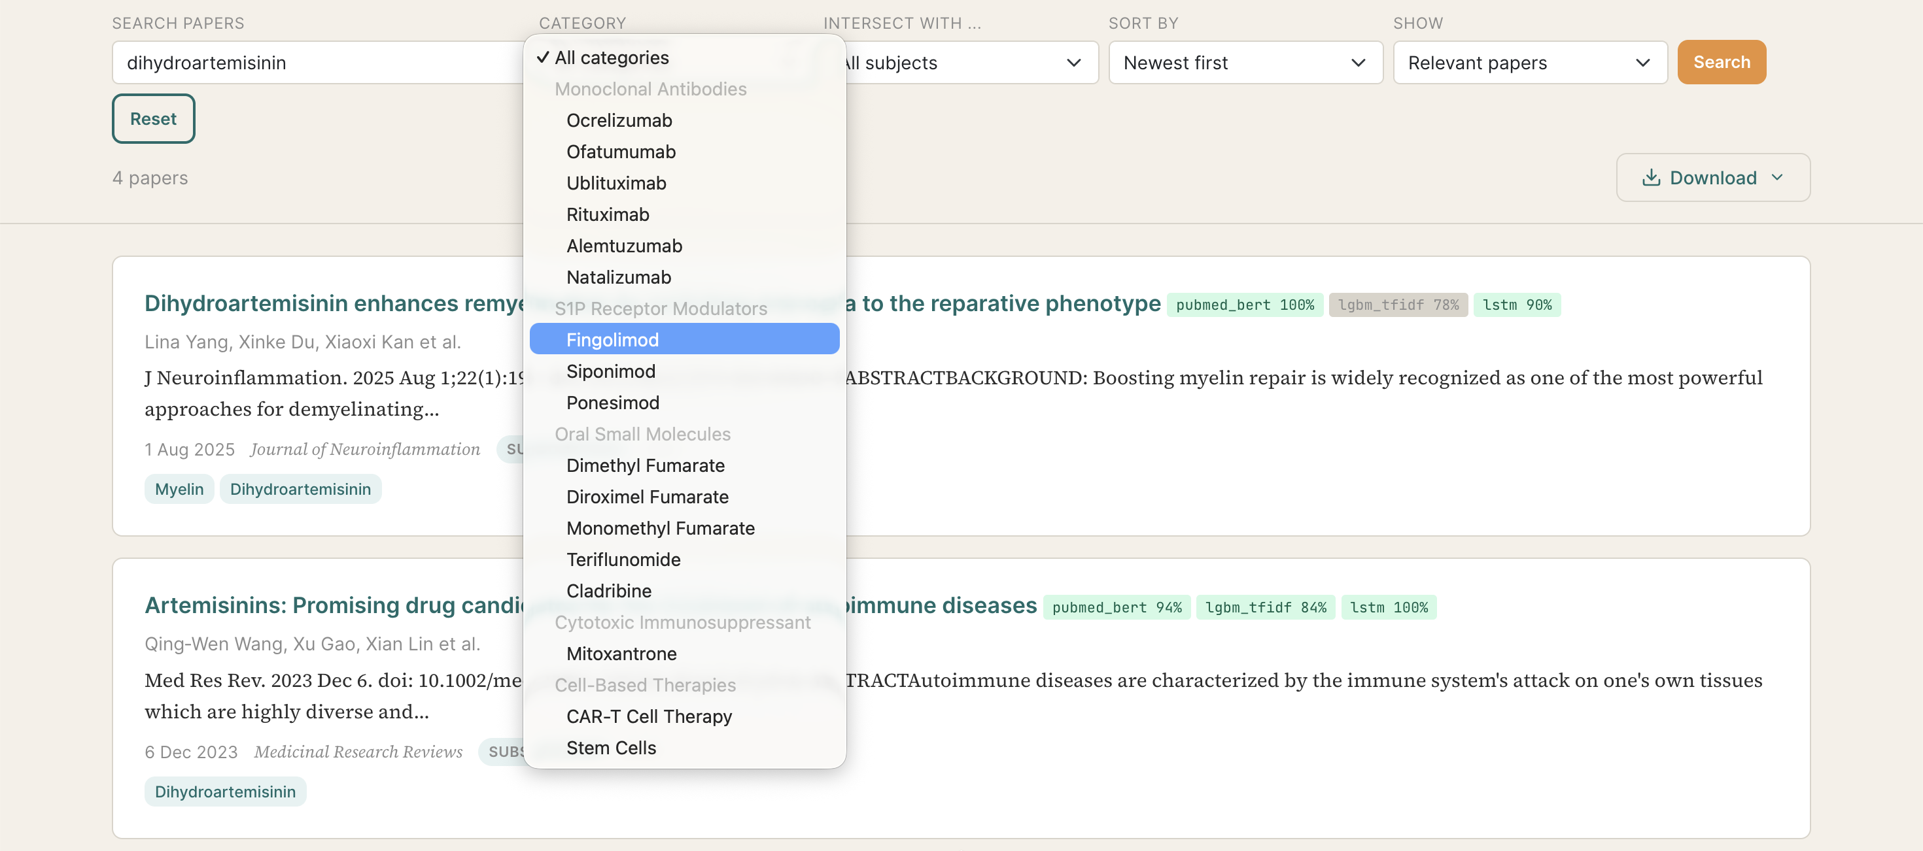Click Dihydroartemisinin tag under Artemisinins paper
1923x851 pixels.
tap(226, 792)
